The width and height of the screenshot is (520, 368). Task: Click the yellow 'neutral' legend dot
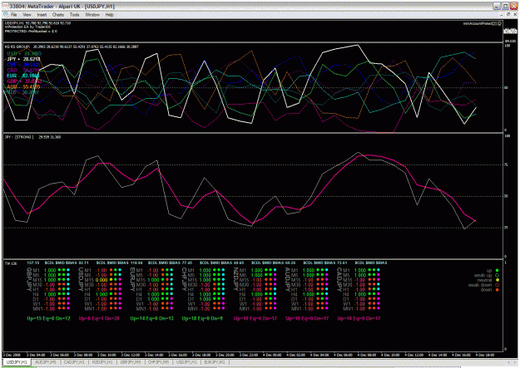(497, 280)
